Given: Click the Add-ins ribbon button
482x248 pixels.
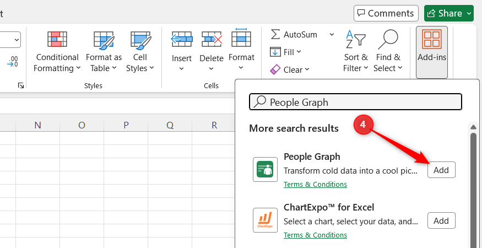Looking at the screenshot, I should click(431, 52).
